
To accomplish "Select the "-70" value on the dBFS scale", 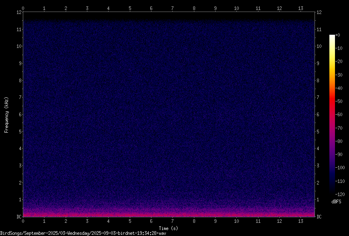I will pyautogui.click(x=339, y=128).
